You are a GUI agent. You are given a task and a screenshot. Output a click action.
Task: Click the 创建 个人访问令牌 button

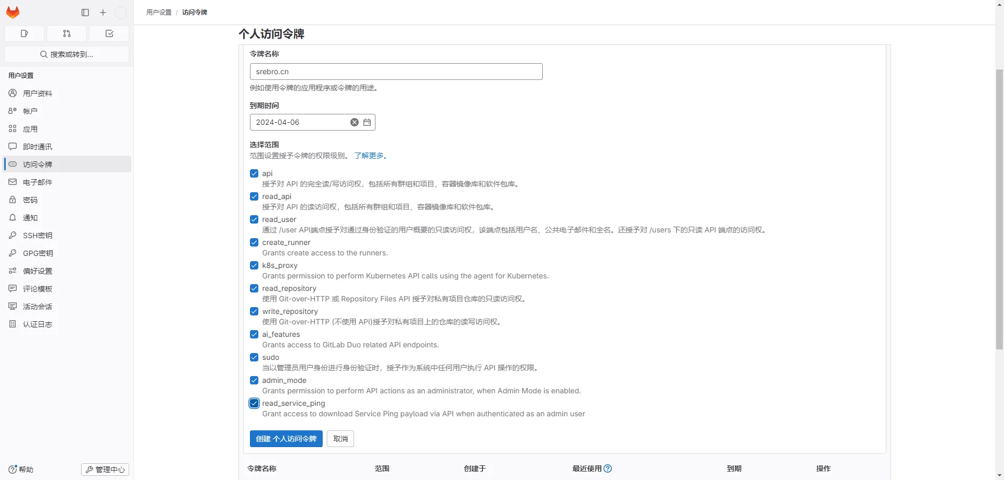pos(286,439)
